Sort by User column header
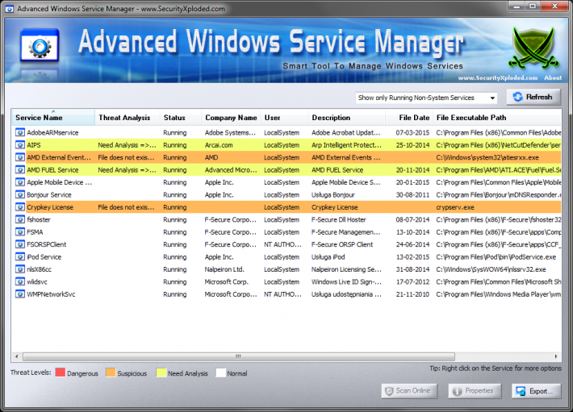 tap(284, 118)
